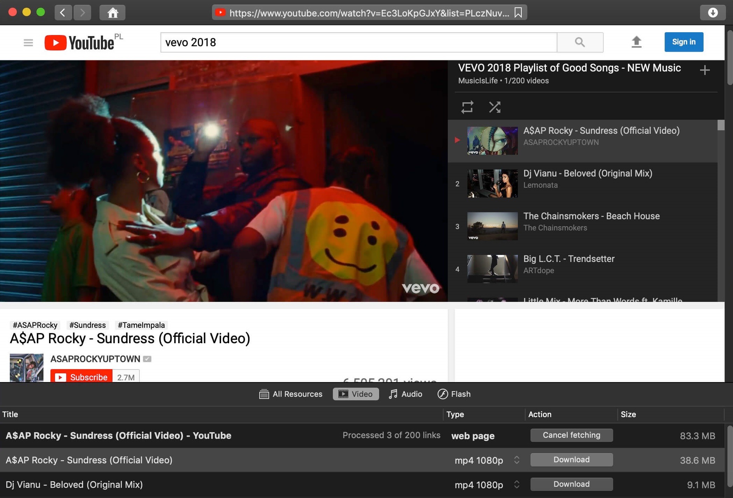Image resolution: width=733 pixels, height=498 pixels.
Task: Click MusicIsLife playlist author
Action: [x=478, y=81]
